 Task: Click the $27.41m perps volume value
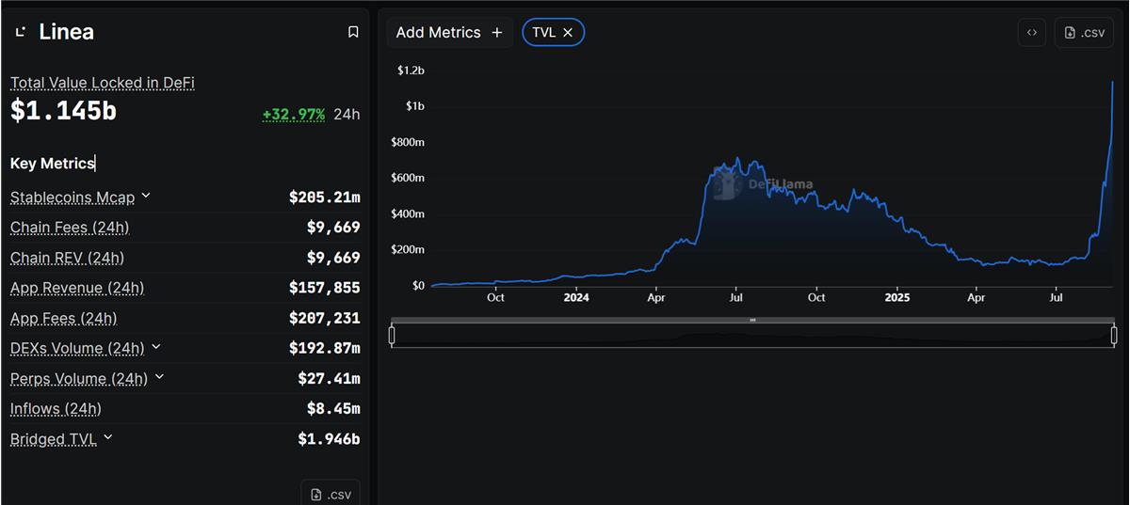point(329,378)
